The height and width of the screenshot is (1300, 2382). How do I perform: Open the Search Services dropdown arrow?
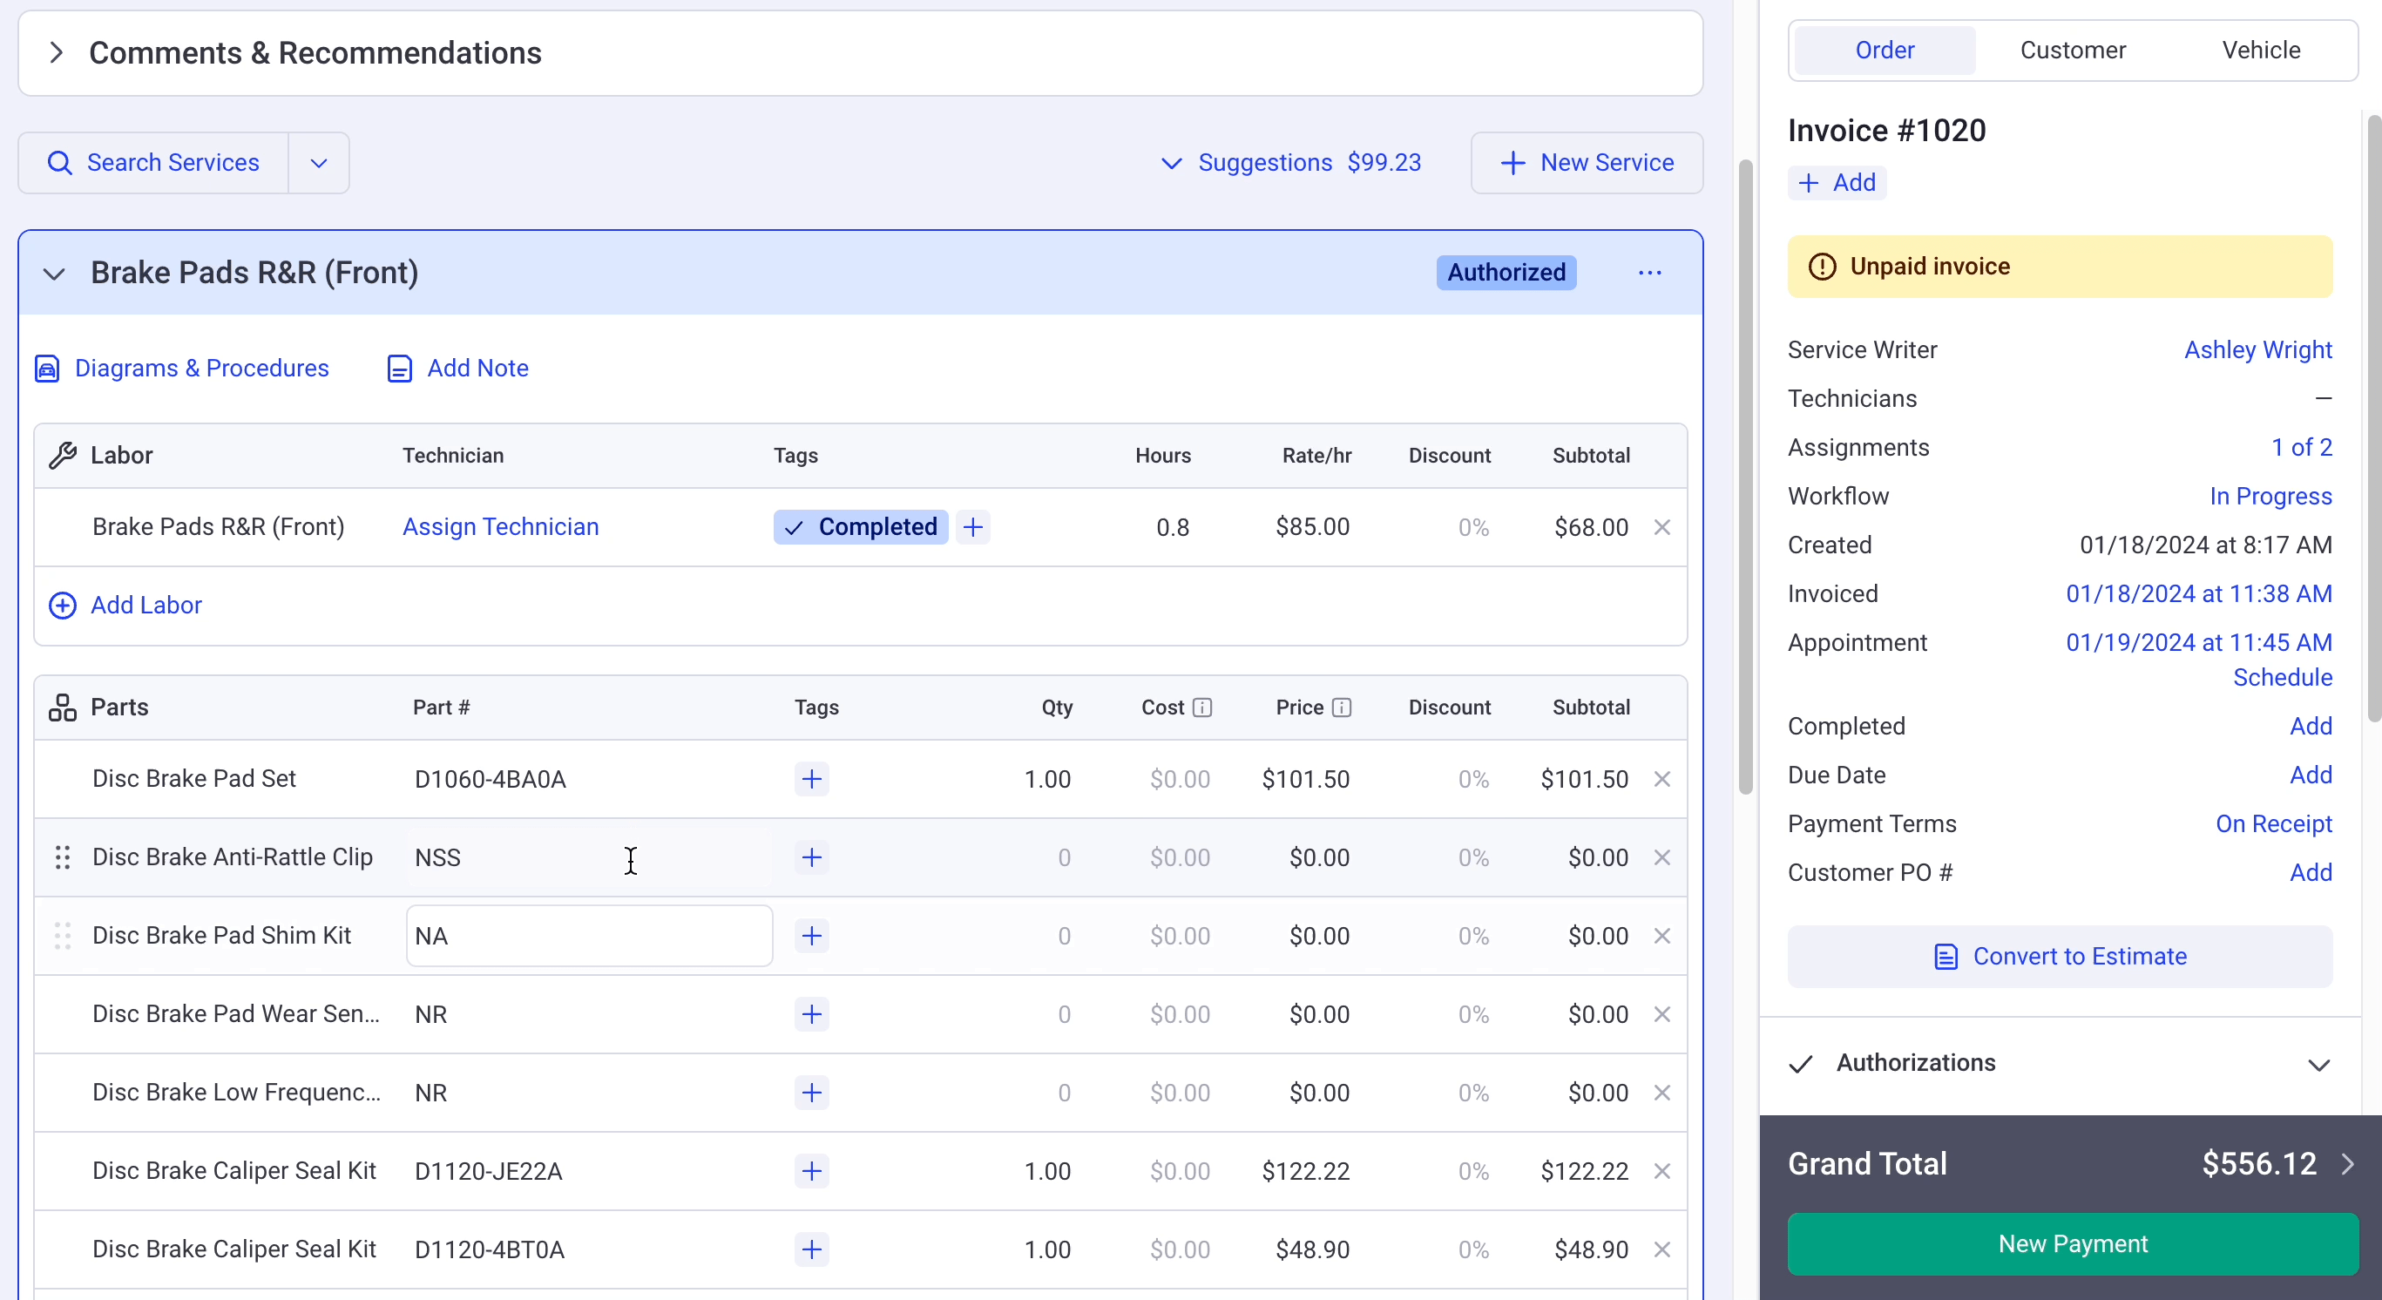319,163
